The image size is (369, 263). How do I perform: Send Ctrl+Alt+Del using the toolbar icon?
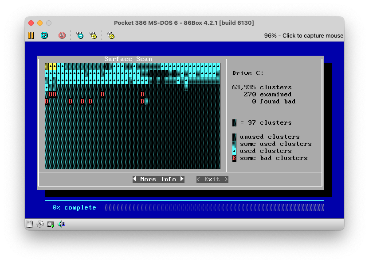pos(80,35)
